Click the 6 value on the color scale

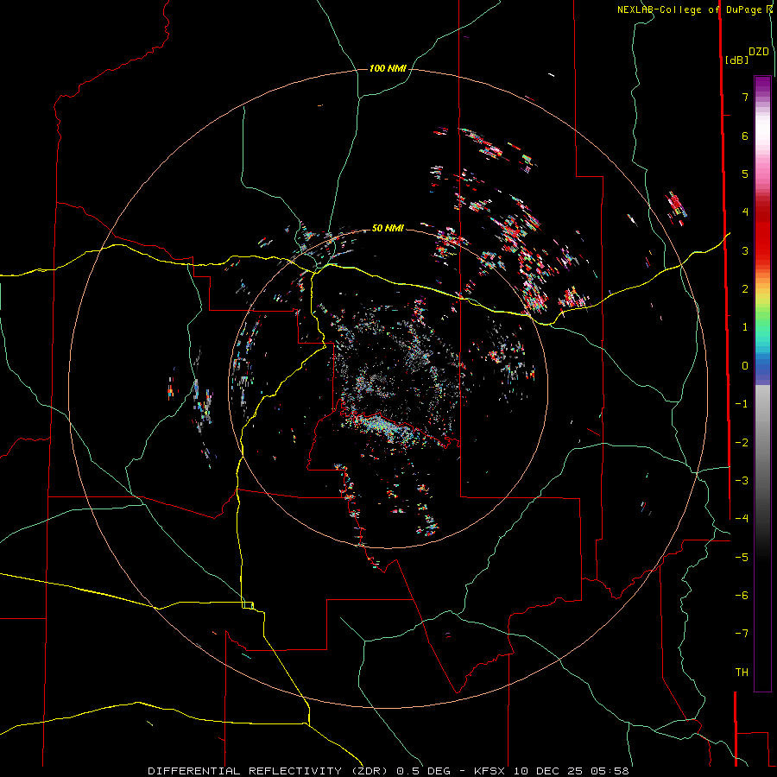pyautogui.click(x=745, y=136)
